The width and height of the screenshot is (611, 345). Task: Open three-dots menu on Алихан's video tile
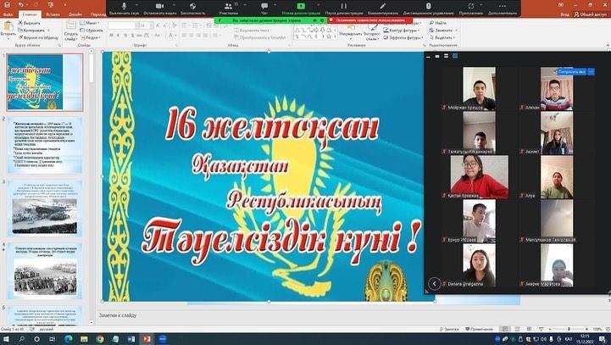point(592,72)
